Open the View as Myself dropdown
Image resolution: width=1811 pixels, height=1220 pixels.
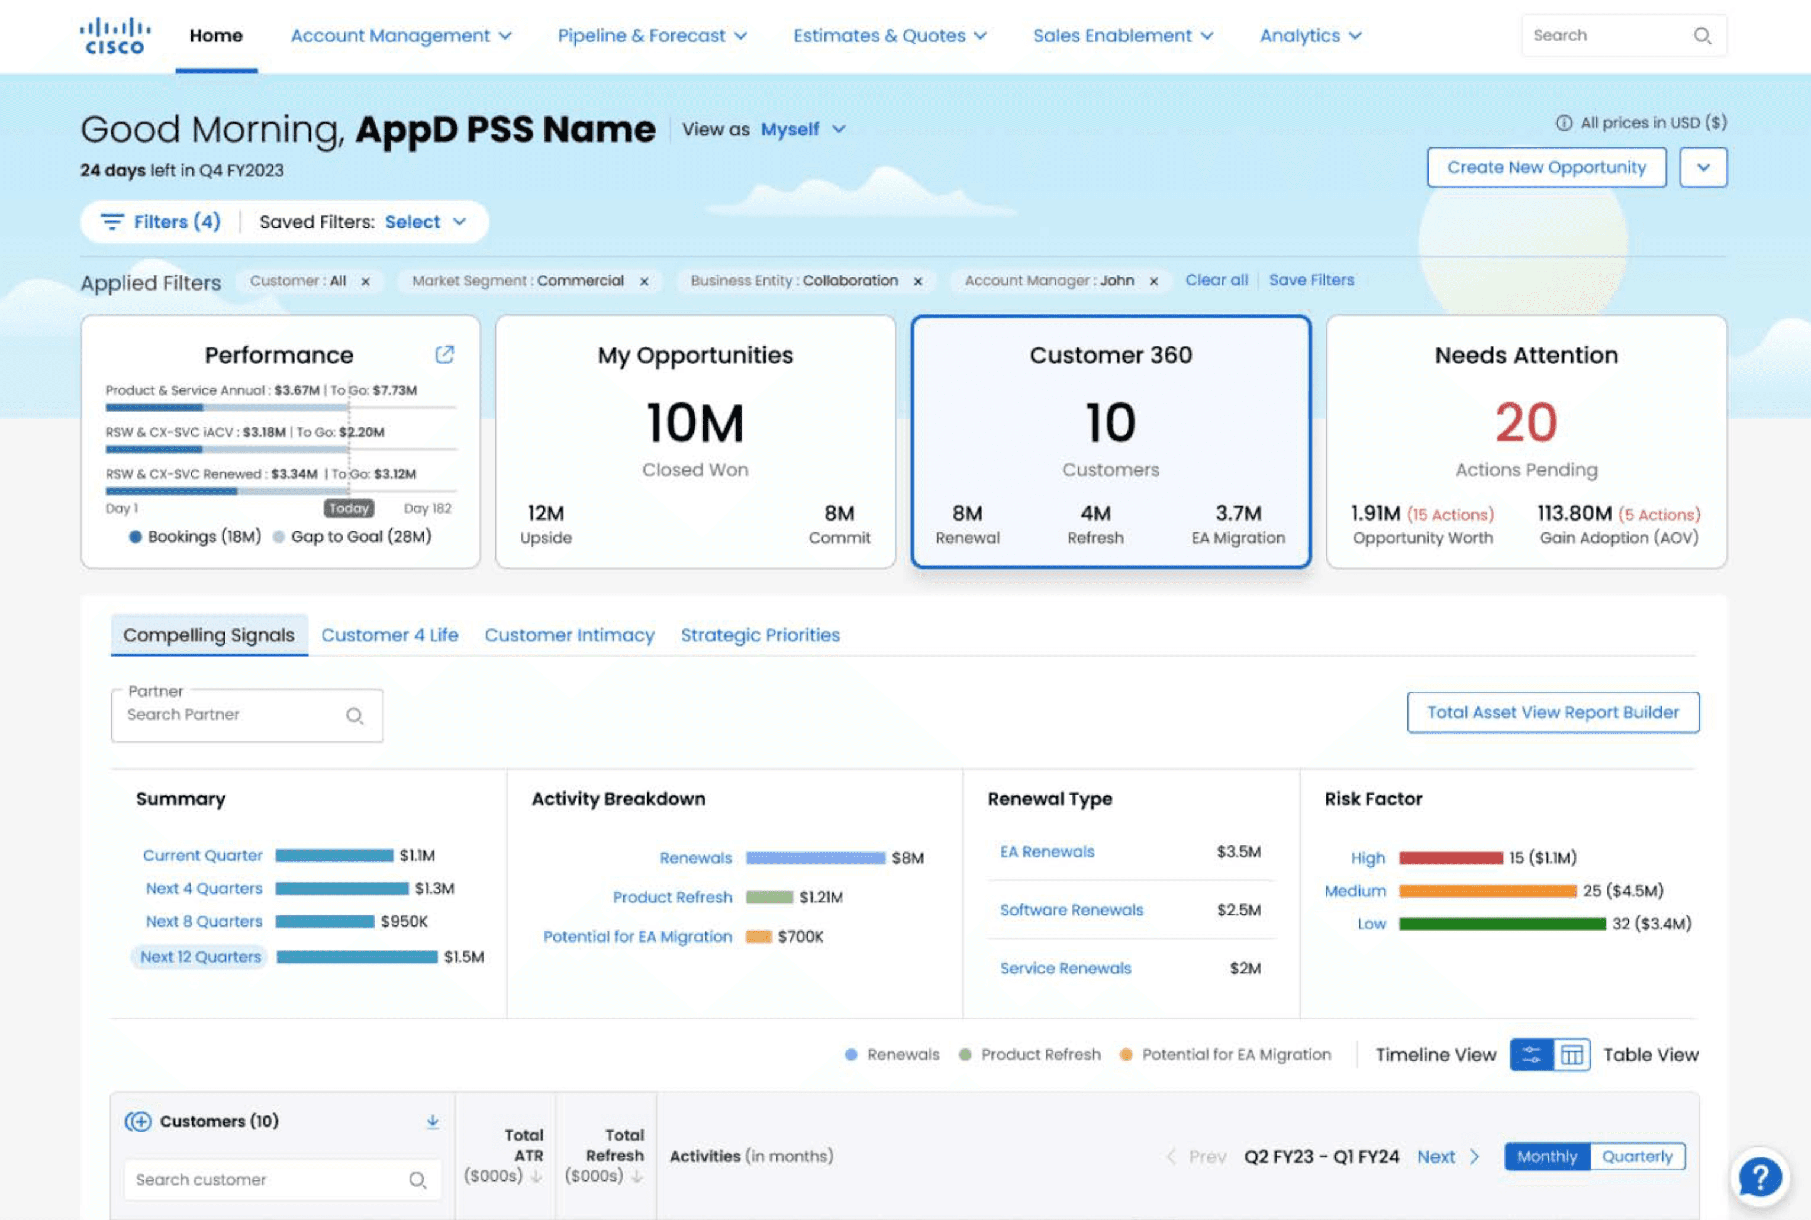(801, 129)
